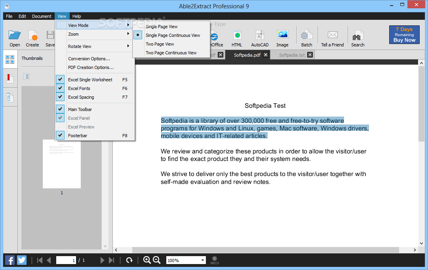Click the zoom out magnifier

pos(157,260)
